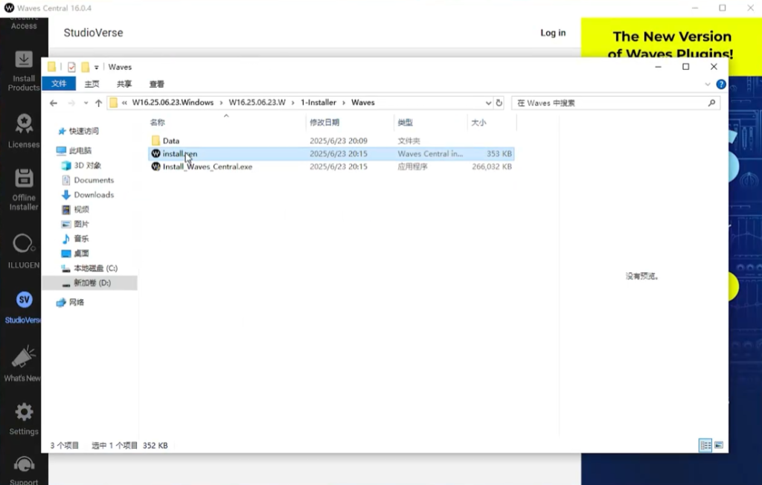
Task: Click Waves Central in... type cell
Action: (430, 153)
